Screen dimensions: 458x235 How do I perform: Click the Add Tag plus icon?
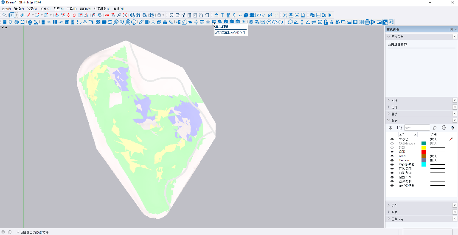click(391, 127)
